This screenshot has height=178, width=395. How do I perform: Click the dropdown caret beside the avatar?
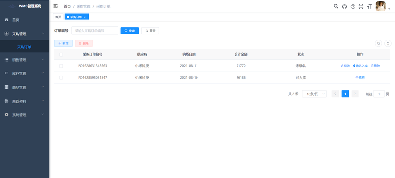[x=389, y=9]
